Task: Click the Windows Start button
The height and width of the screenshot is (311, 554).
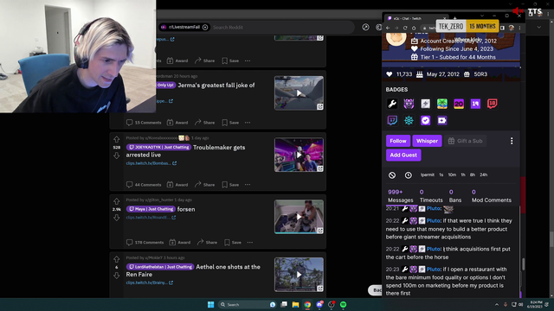Action: tap(210, 304)
